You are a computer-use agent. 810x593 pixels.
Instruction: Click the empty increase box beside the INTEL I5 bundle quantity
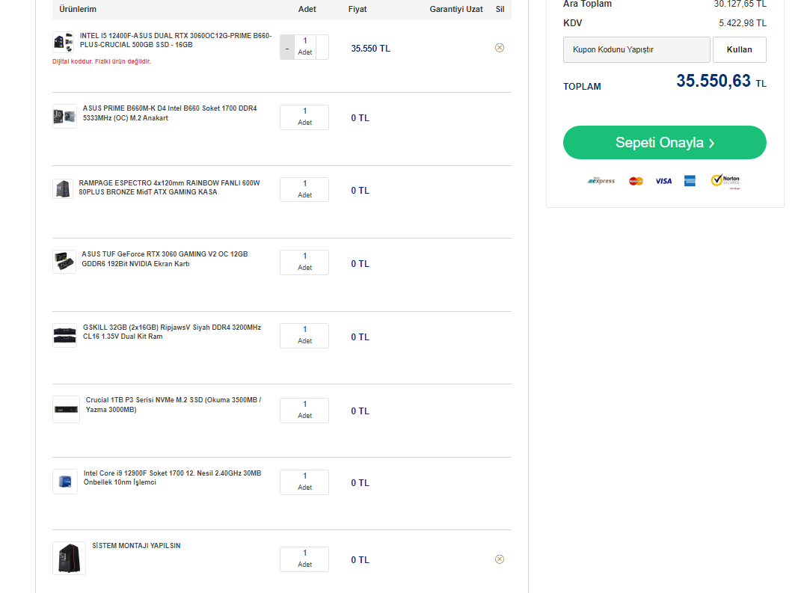pos(322,48)
